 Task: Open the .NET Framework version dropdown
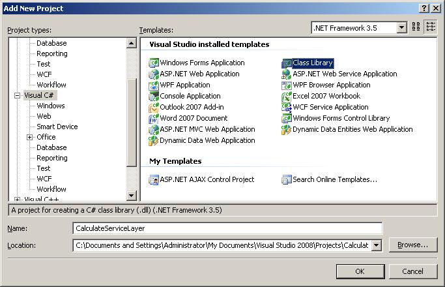(401, 28)
